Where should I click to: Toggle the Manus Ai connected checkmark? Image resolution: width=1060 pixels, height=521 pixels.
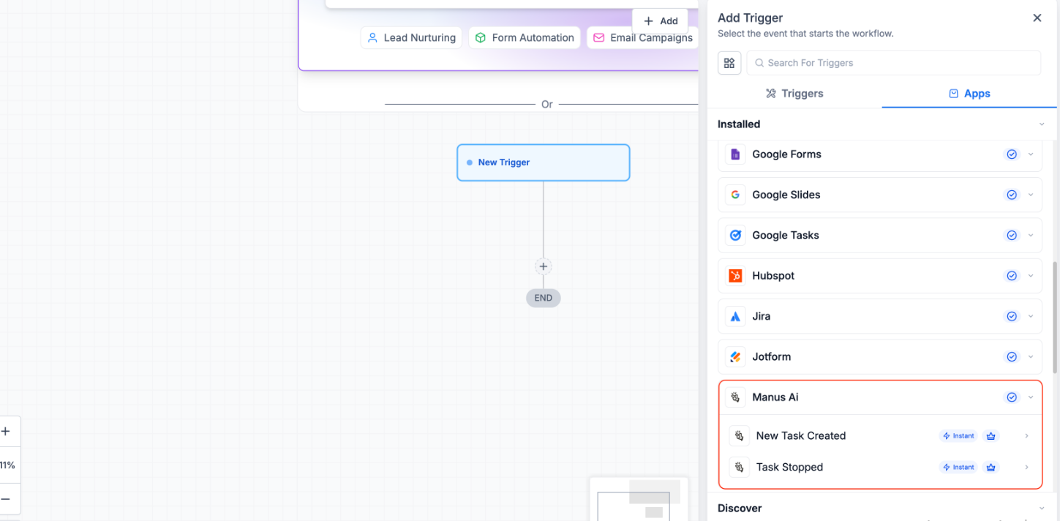pyautogui.click(x=1012, y=397)
